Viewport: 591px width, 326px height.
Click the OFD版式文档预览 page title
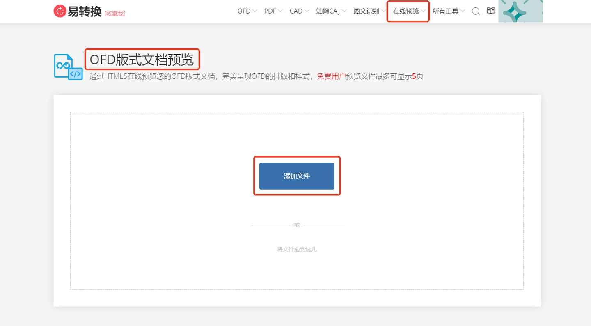(142, 59)
